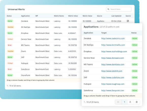
Task: Sort alerts by the Status column header
Action: point(9,16)
